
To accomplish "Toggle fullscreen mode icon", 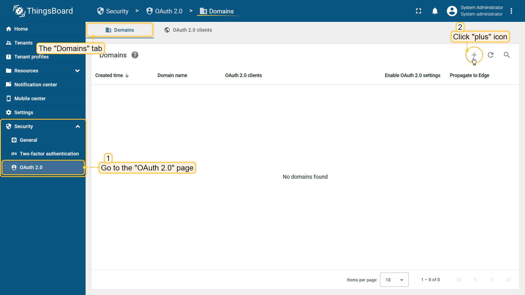I will (x=418, y=11).
